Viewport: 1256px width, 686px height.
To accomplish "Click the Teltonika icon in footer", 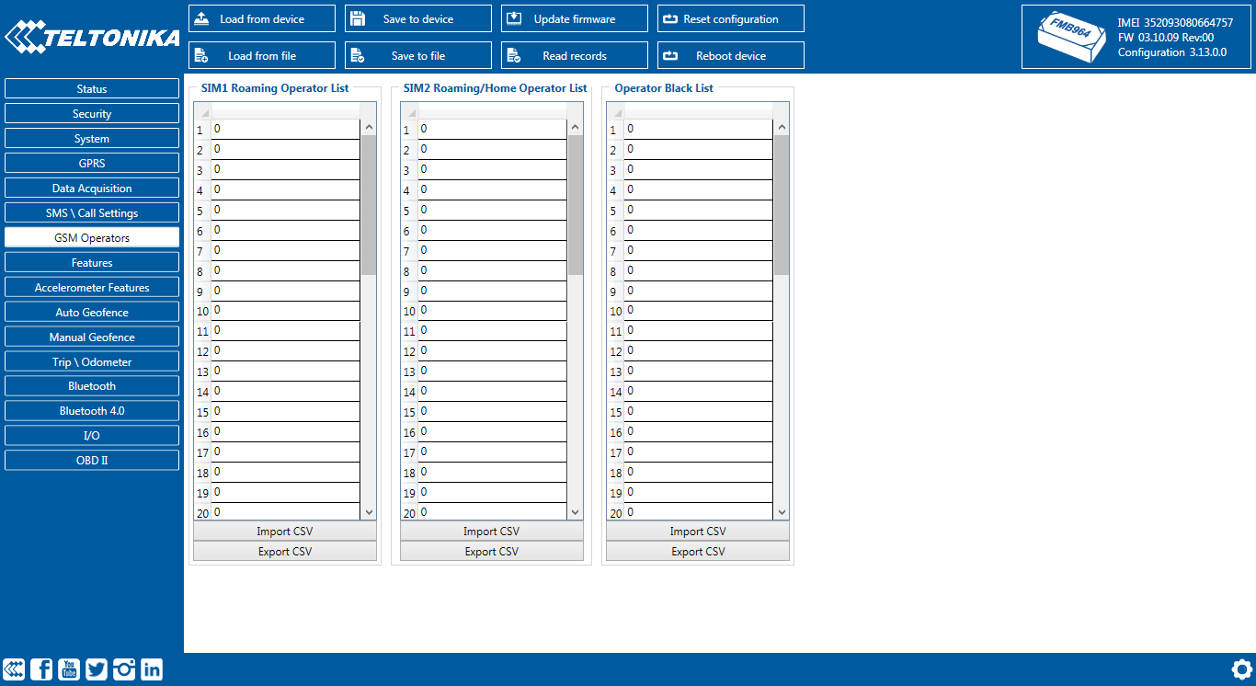I will 14,669.
